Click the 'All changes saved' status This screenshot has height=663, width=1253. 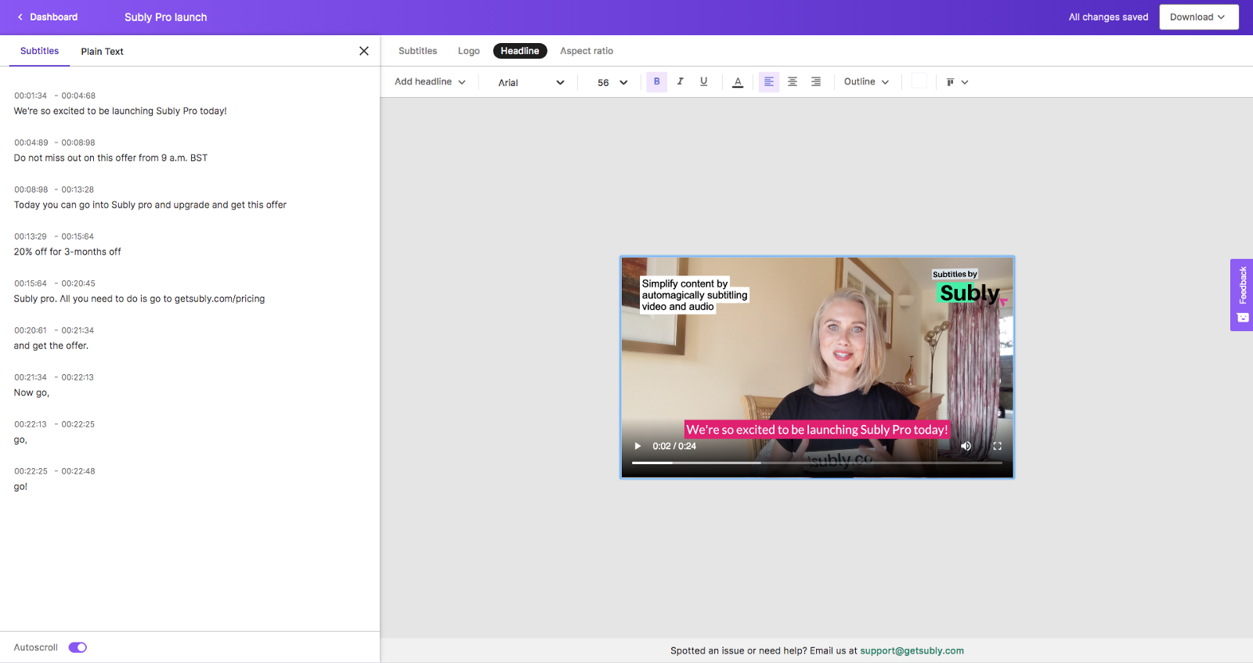[1108, 17]
